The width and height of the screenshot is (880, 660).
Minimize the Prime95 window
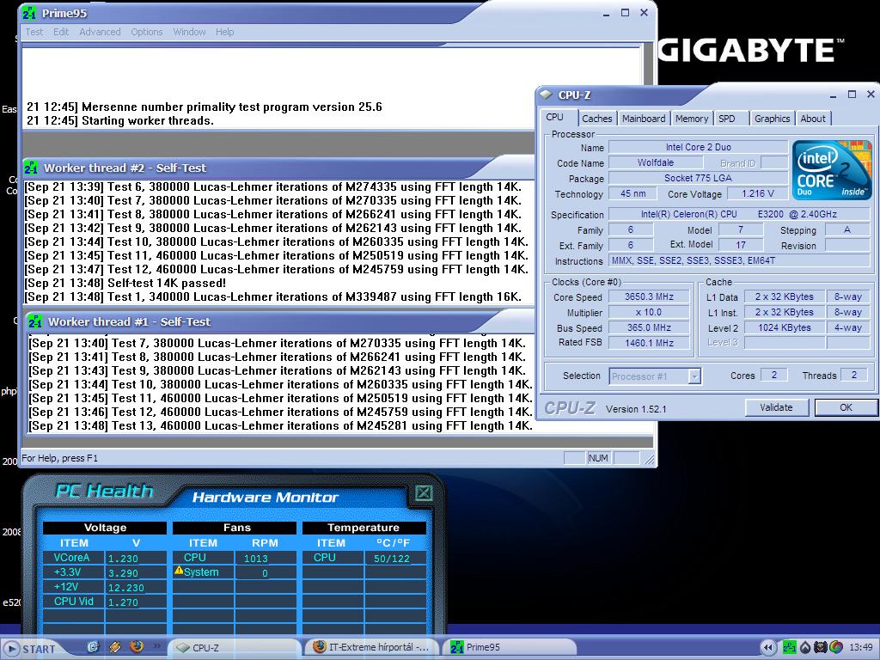click(606, 14)
